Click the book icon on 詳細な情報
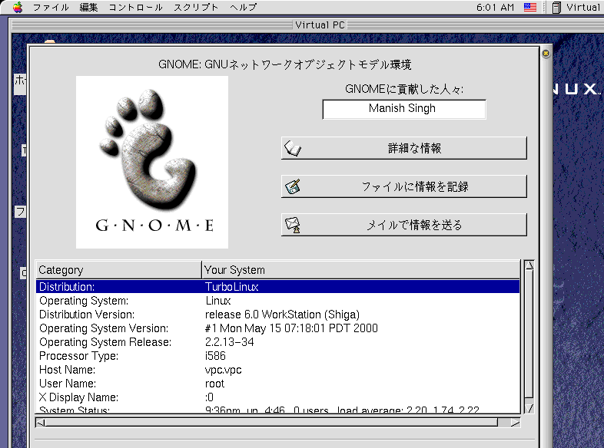 pos(293,148)
